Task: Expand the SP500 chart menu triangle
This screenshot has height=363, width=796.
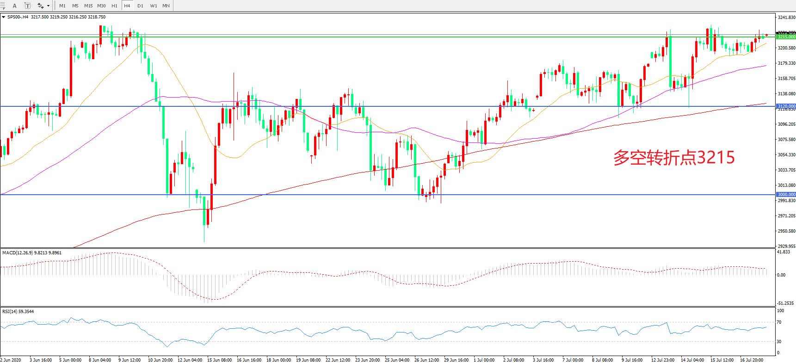Action: click(4, 17)
